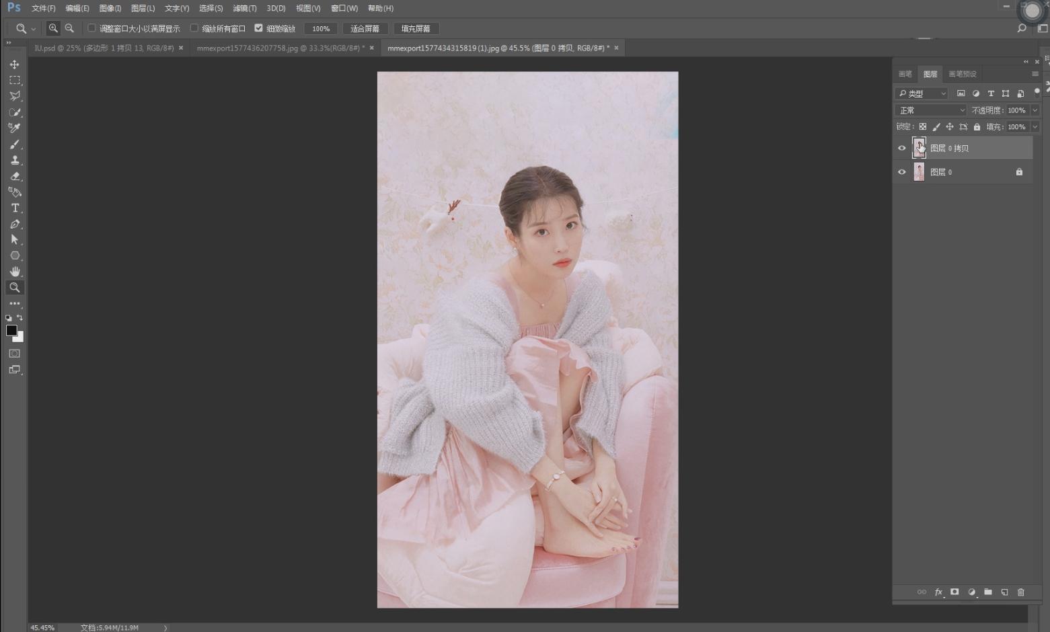Select the Eraser tool
The height and width of the screenshot is (632, 1050).
click(14, 176)
